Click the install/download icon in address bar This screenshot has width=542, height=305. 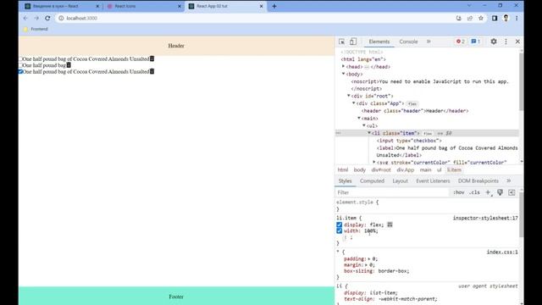point(459,18)
